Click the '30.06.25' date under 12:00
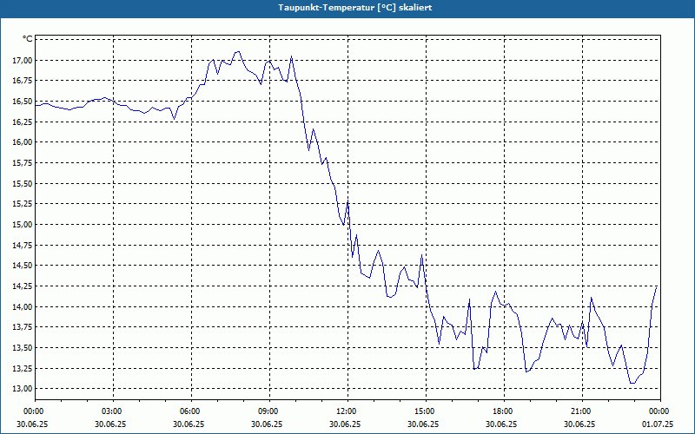 (345, 424)
